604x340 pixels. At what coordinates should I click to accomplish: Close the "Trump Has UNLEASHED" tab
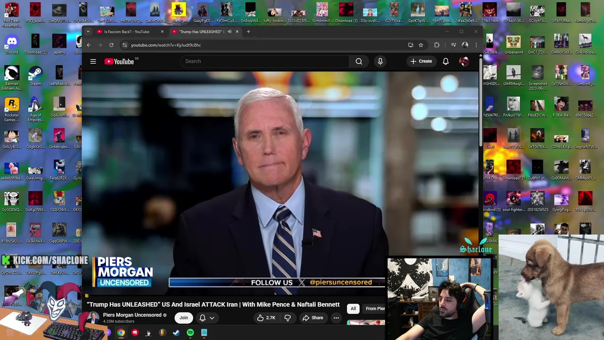tap(237, 32)
